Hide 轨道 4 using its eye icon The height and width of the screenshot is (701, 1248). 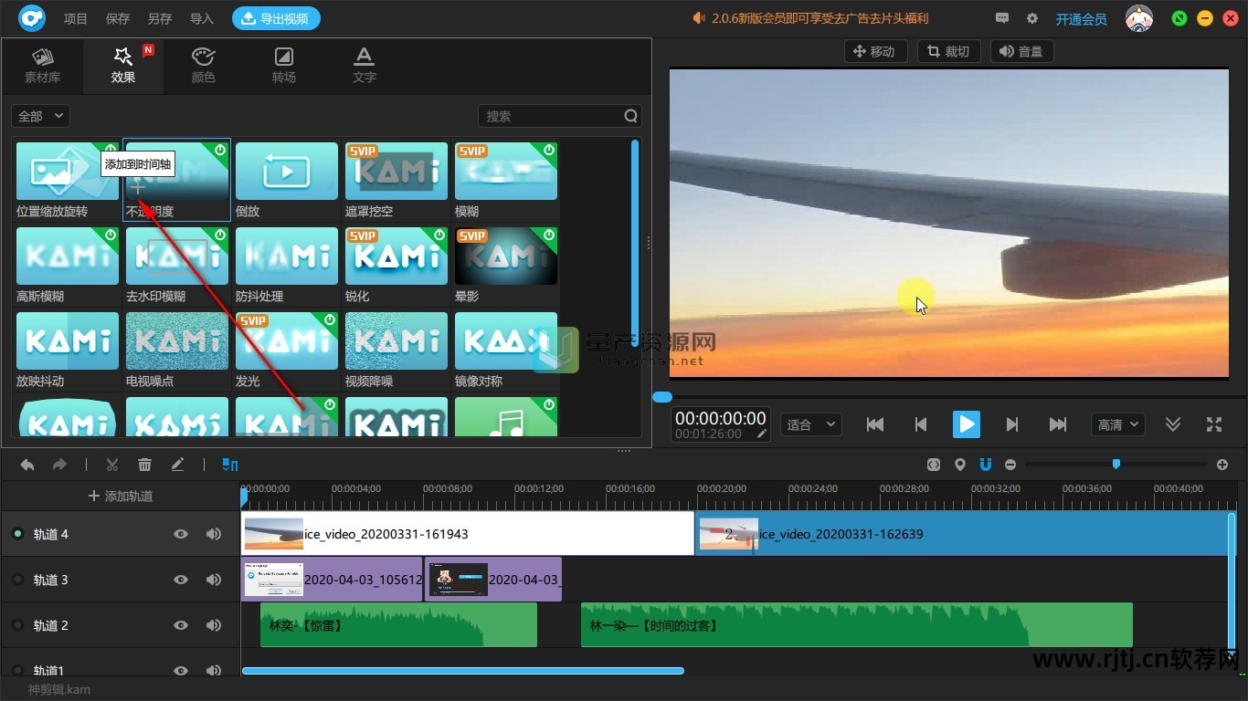tap(181, 534)
